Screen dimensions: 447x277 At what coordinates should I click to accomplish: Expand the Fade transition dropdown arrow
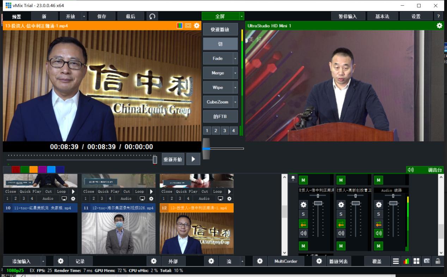pyautogui.click(x=235, y=58)
